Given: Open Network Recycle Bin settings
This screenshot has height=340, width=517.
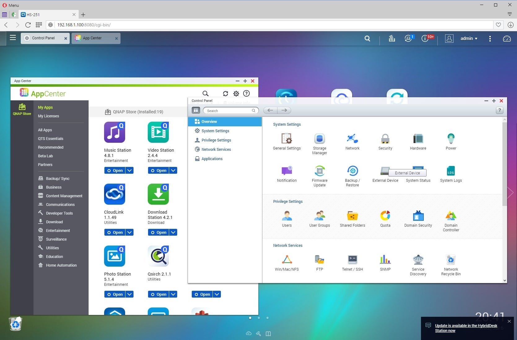Looking at the screenshot, I should coord(451,260).
